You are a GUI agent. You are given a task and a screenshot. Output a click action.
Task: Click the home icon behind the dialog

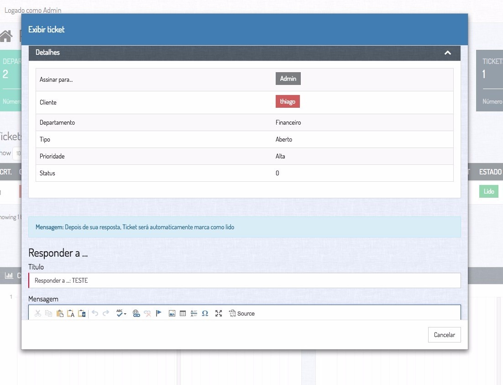(x=6, y=36)
